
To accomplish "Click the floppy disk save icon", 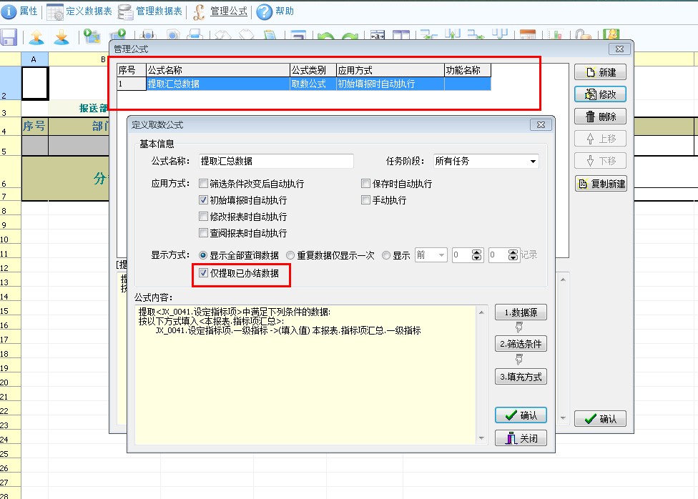I will (9, 36).
